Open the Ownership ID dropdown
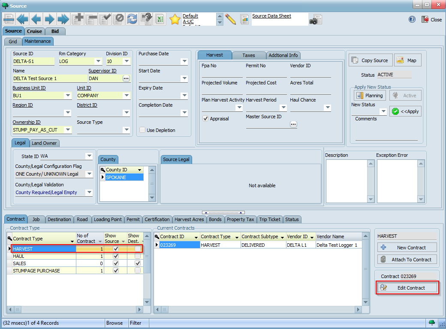446x329 pixels. click(x=68, y=130)
